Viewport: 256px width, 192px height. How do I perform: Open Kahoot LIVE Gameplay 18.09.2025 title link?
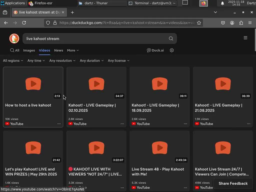point(155,108)
